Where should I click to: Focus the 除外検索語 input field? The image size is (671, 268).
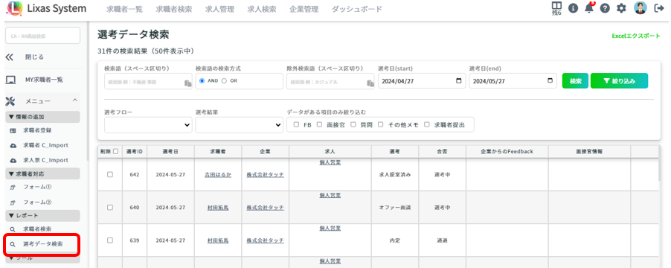tap(330, 81)
